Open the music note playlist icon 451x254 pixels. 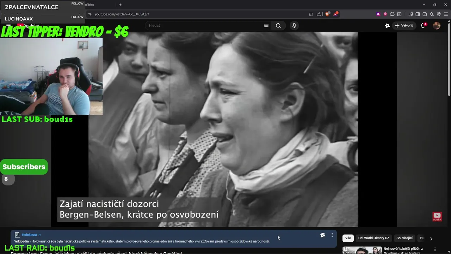(410, 14)
